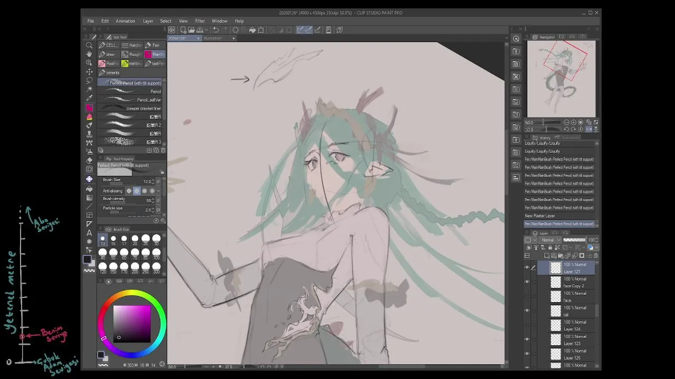Open the Filter menu
The width and height of the screenshot is (675, 379).
200,21
